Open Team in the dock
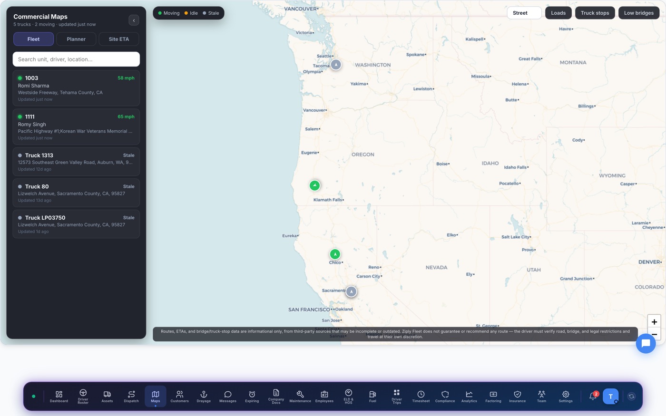Viewport: 666px width, 416px height. 541,397
